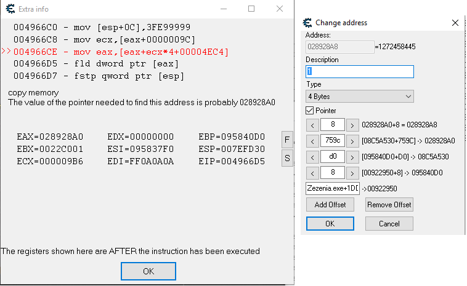This screenshot has width=467, height=286.
Task: Close the Change address dialog
Action: pyautogui.click(x=455, y=23)
